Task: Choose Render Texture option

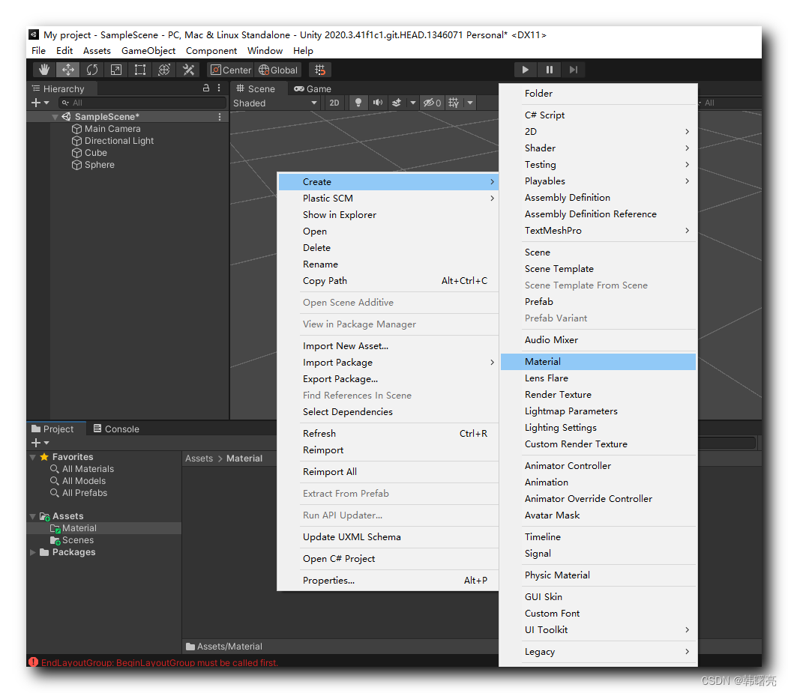Action: click(x=598, y=395)
